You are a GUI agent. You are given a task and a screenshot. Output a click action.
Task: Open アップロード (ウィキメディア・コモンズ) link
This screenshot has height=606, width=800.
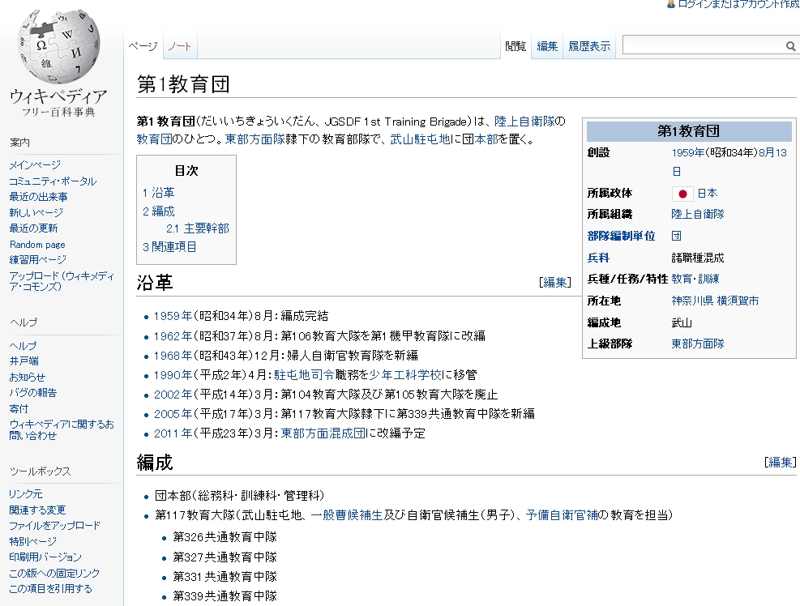62,281
